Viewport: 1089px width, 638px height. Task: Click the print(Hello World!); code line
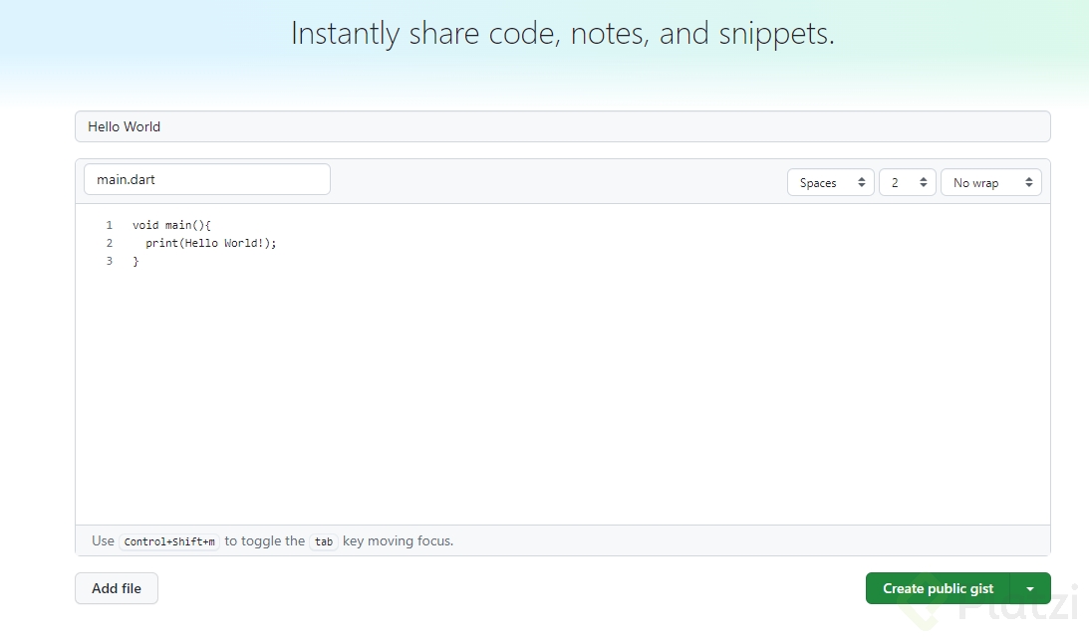210,243
